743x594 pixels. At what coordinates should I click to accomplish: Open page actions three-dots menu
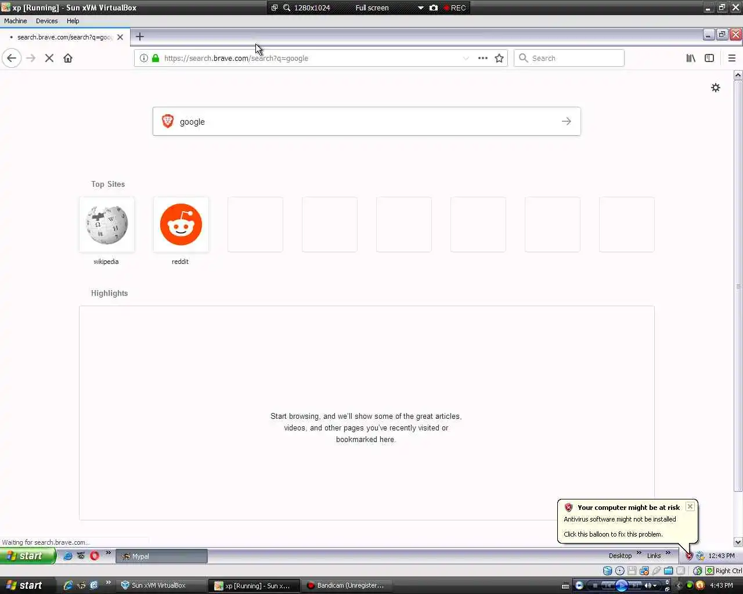pos(483,58)
